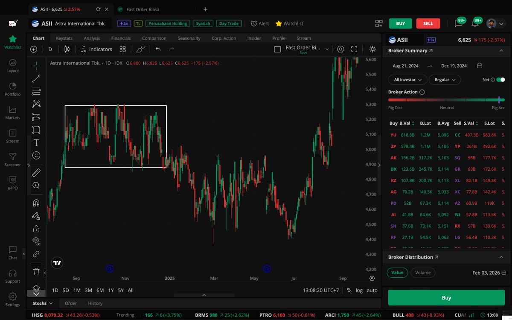This screenshot has width=512, height=320.
Task: Select the rectangle shapes tool
Action: click(36, 130)
